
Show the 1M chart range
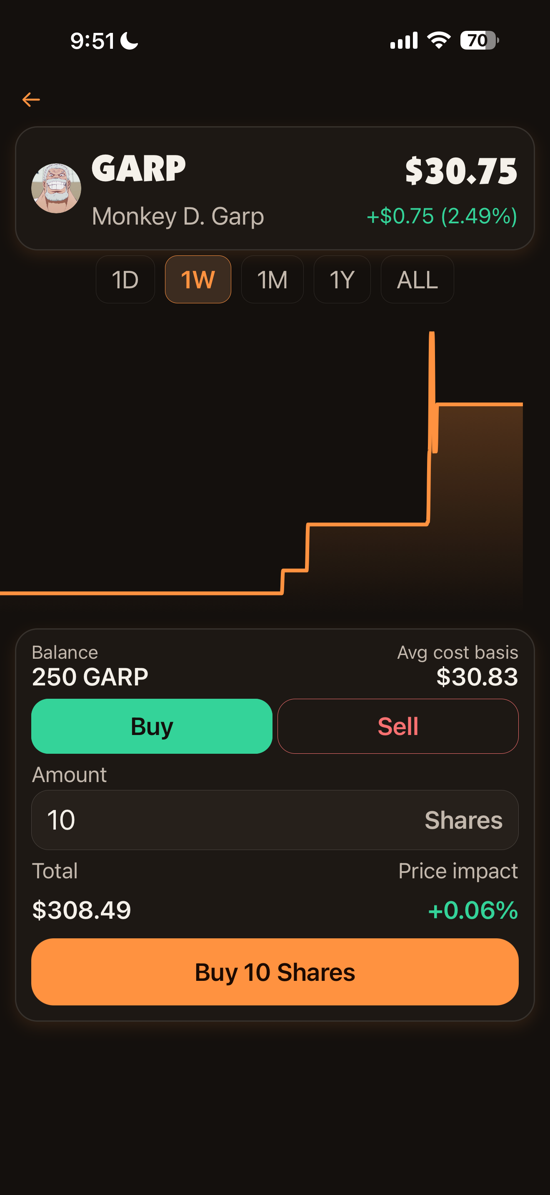pyautogui.click(x=272, y=280)
